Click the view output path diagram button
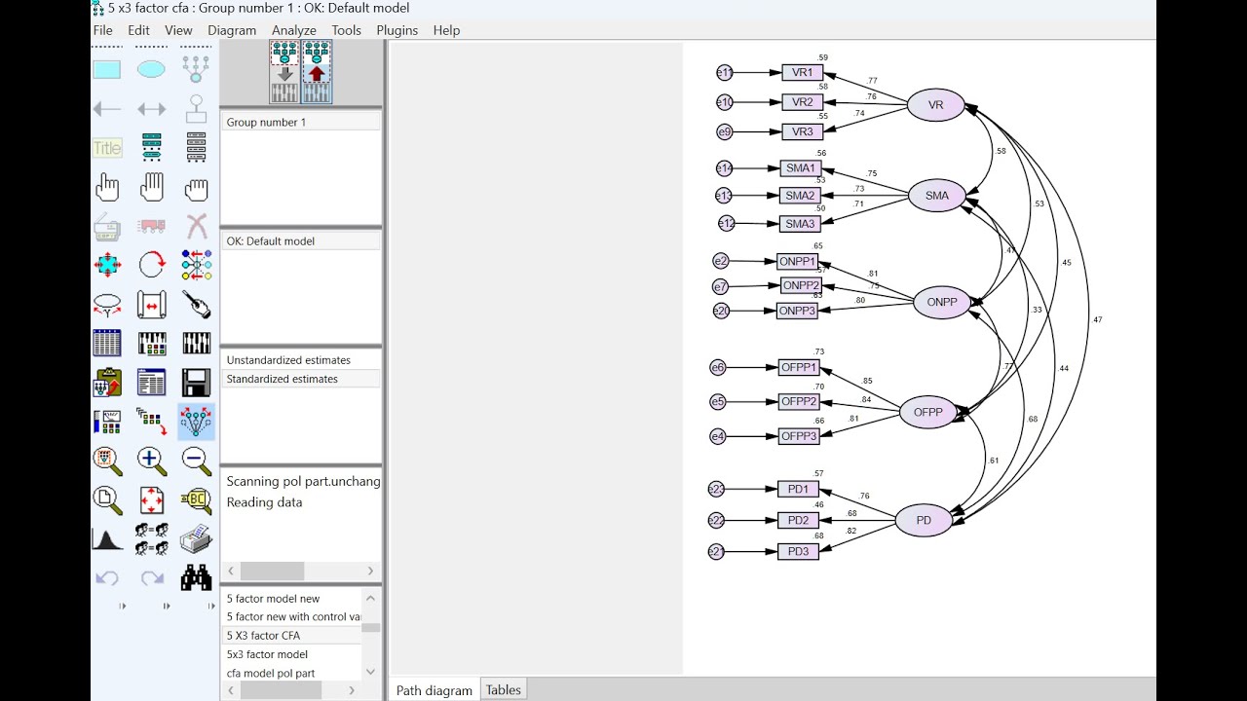 click(x=317, y=72)
